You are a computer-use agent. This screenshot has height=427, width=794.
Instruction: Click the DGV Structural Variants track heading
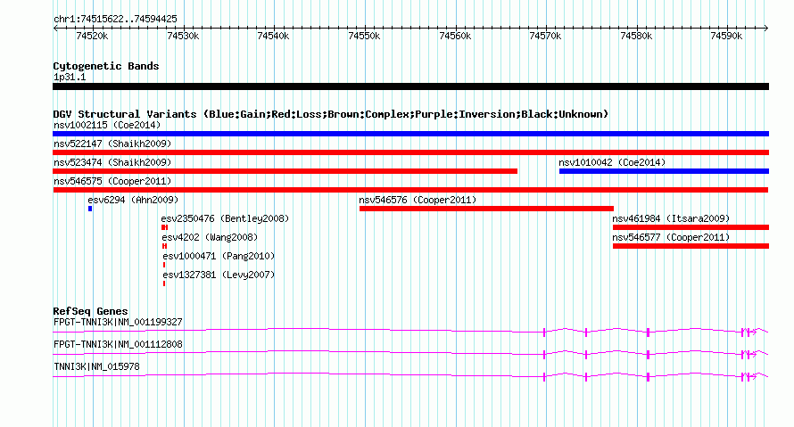pos(331,114)
